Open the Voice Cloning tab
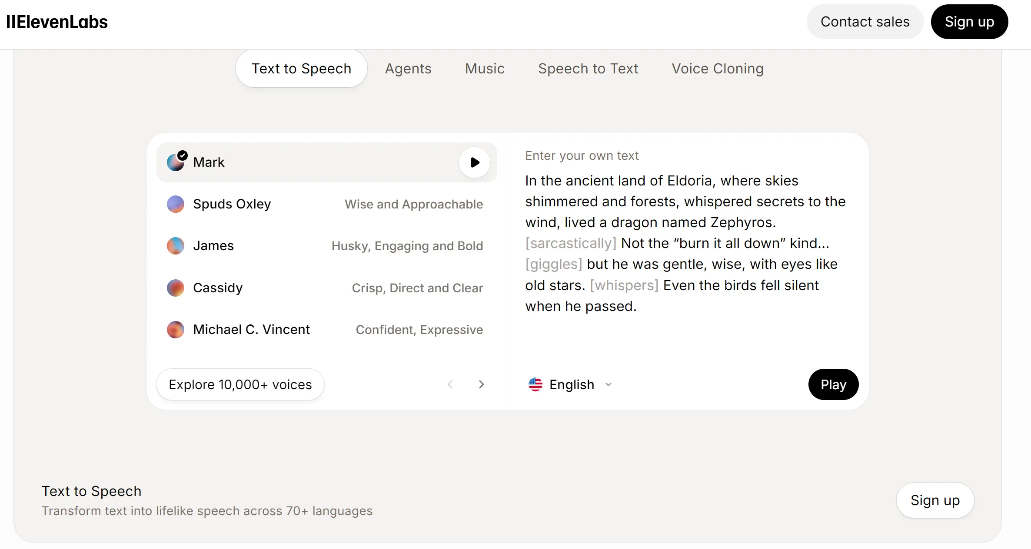 point(717,68)
